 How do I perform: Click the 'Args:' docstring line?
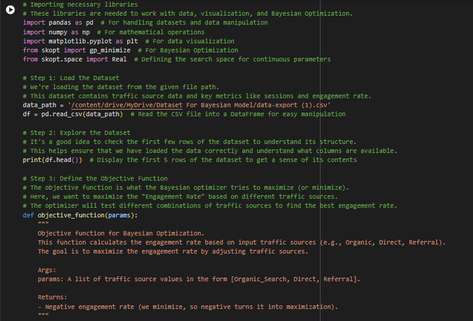click(47, 270)
